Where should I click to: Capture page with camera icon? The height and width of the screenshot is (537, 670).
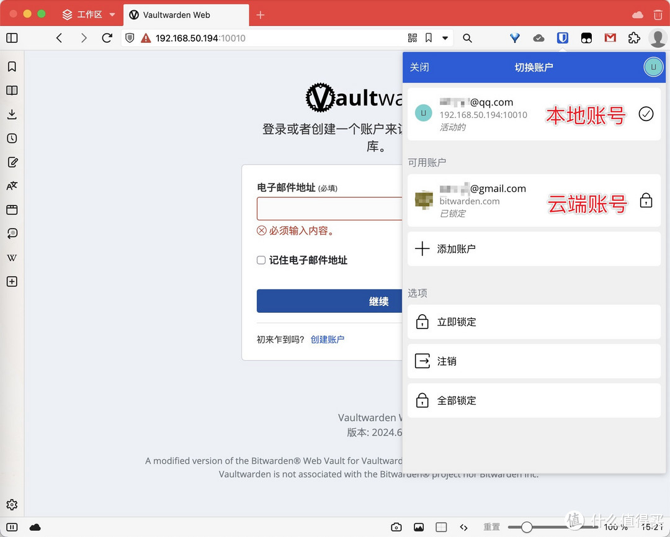396,527
